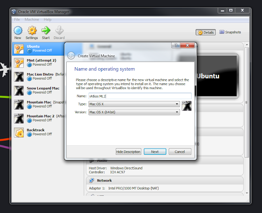Click the Snow Leopard Mac VM icon
This screenshot has height=213, width=262.
19,91
